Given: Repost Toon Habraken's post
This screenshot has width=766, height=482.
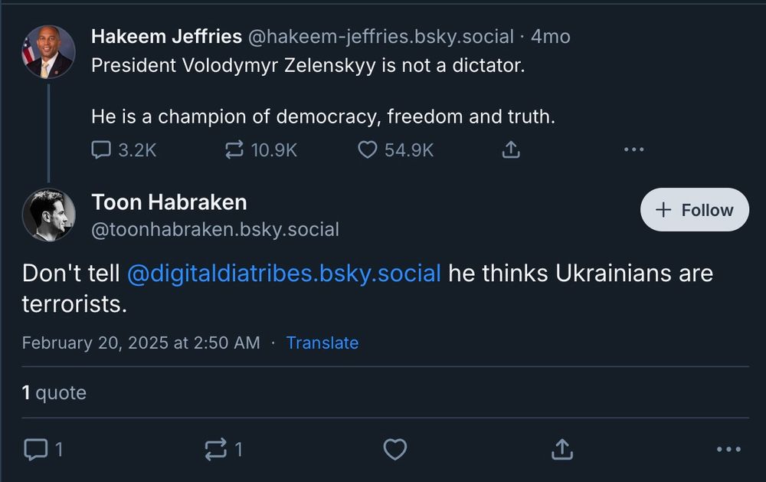Looking at the screenshot, I should 217,449.
